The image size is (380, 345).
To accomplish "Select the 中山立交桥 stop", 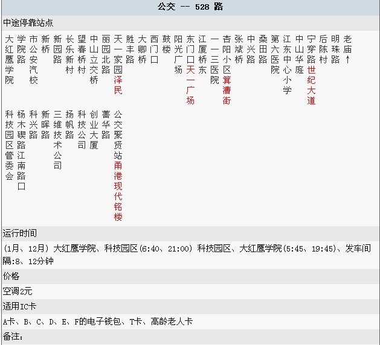I will pos(94,60).
